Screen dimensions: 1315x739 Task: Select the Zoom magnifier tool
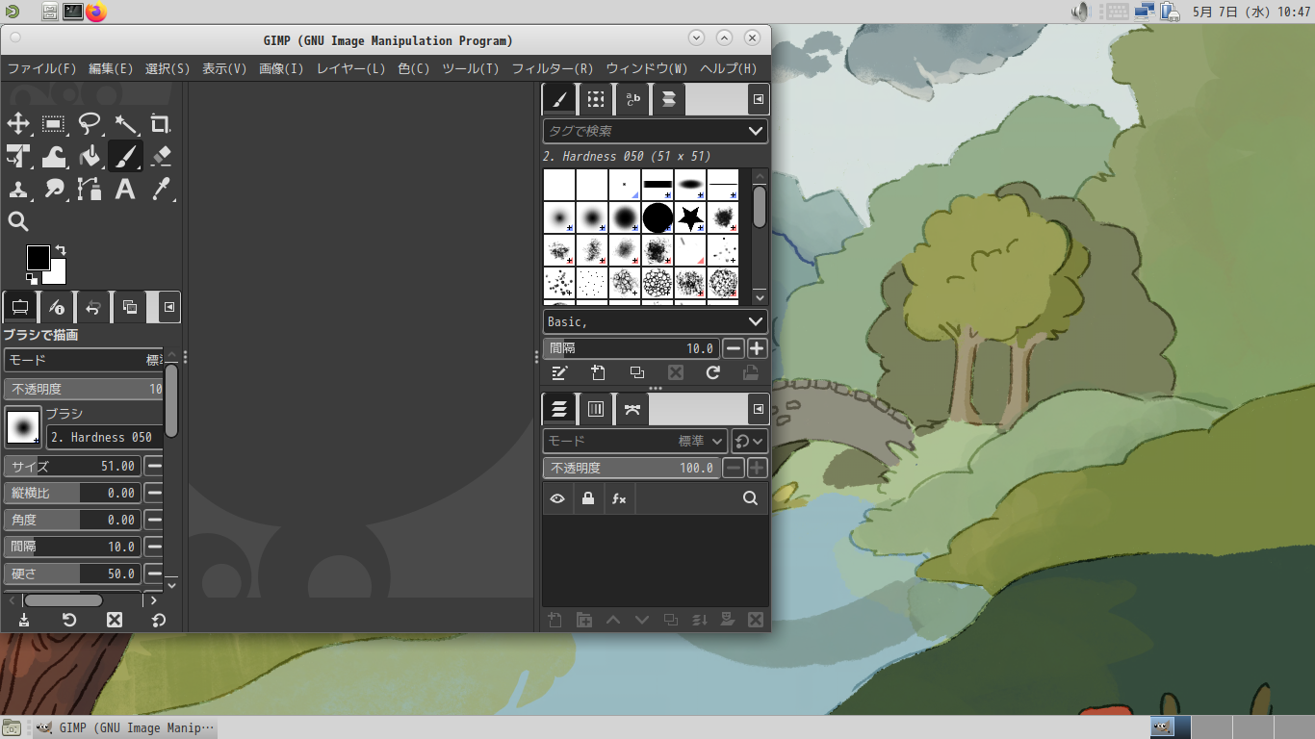click(18, 221)
